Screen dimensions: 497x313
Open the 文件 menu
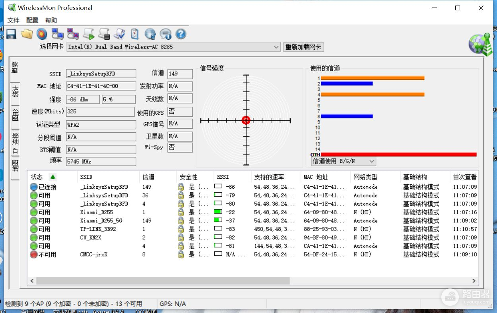(14, 20)
